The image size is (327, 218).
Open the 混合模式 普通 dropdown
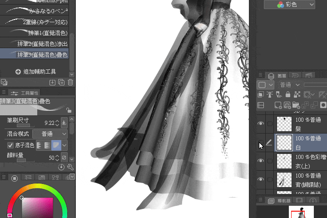pyautogui.click(x=50, y=134)
